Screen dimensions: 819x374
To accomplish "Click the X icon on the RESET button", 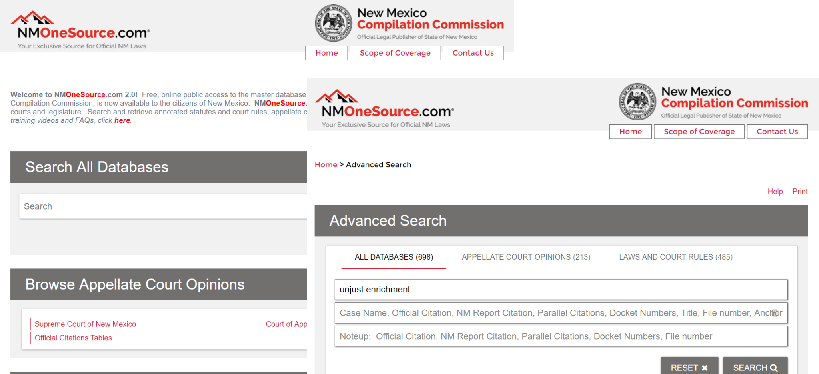I will [704, 367].
